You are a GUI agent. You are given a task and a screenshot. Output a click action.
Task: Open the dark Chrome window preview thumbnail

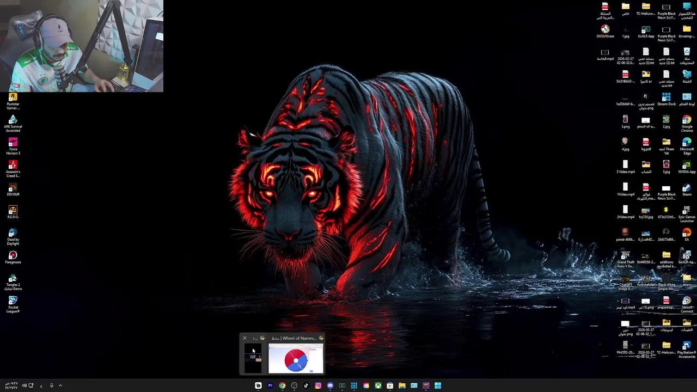(x=253, y=359)
